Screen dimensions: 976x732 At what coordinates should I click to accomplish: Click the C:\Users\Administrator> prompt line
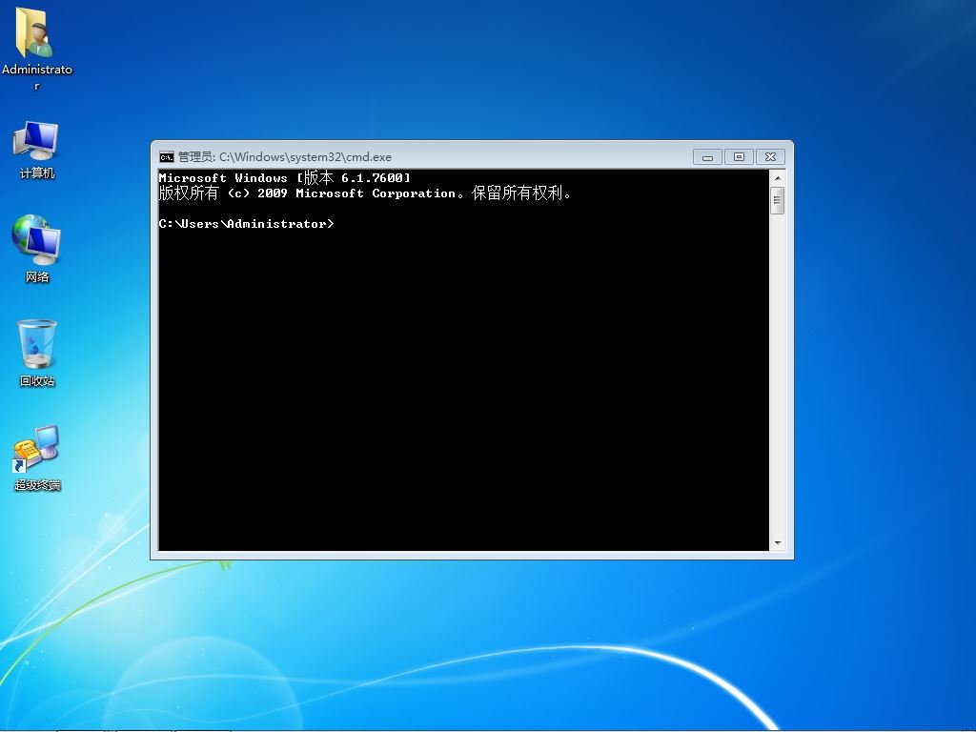pos(247,223)
